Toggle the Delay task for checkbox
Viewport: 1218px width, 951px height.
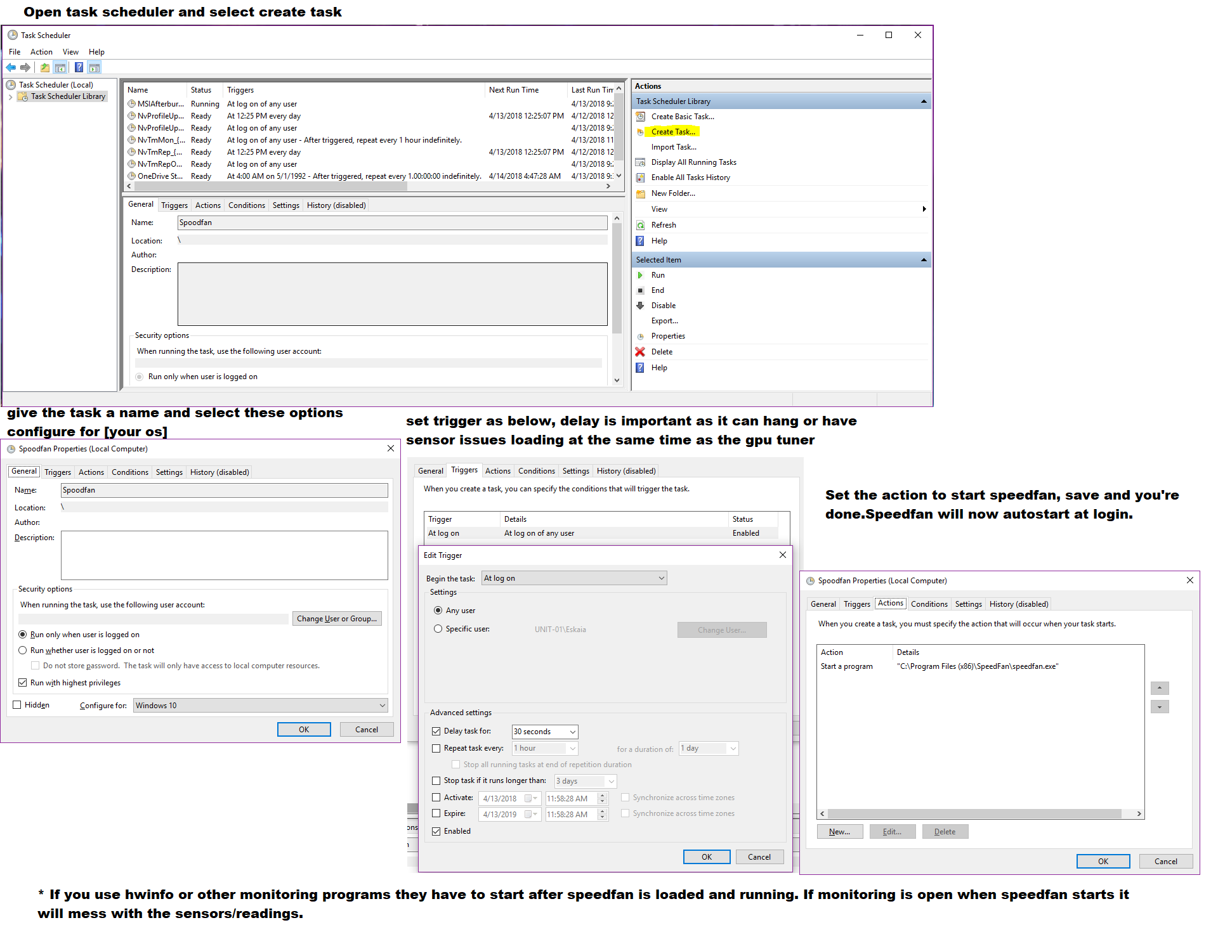tap(436, 731)
